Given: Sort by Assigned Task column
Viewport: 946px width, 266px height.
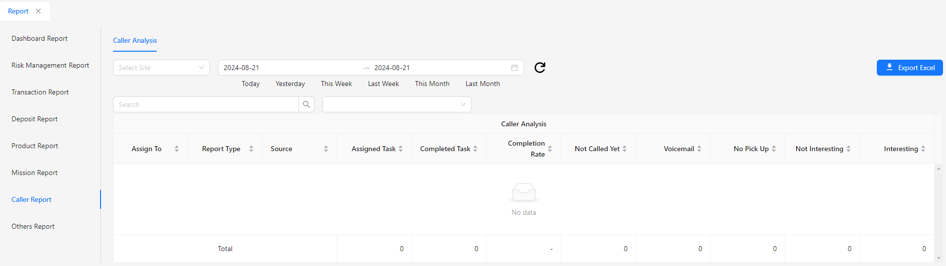Looking at the screenshot, I should click(401, 149).
